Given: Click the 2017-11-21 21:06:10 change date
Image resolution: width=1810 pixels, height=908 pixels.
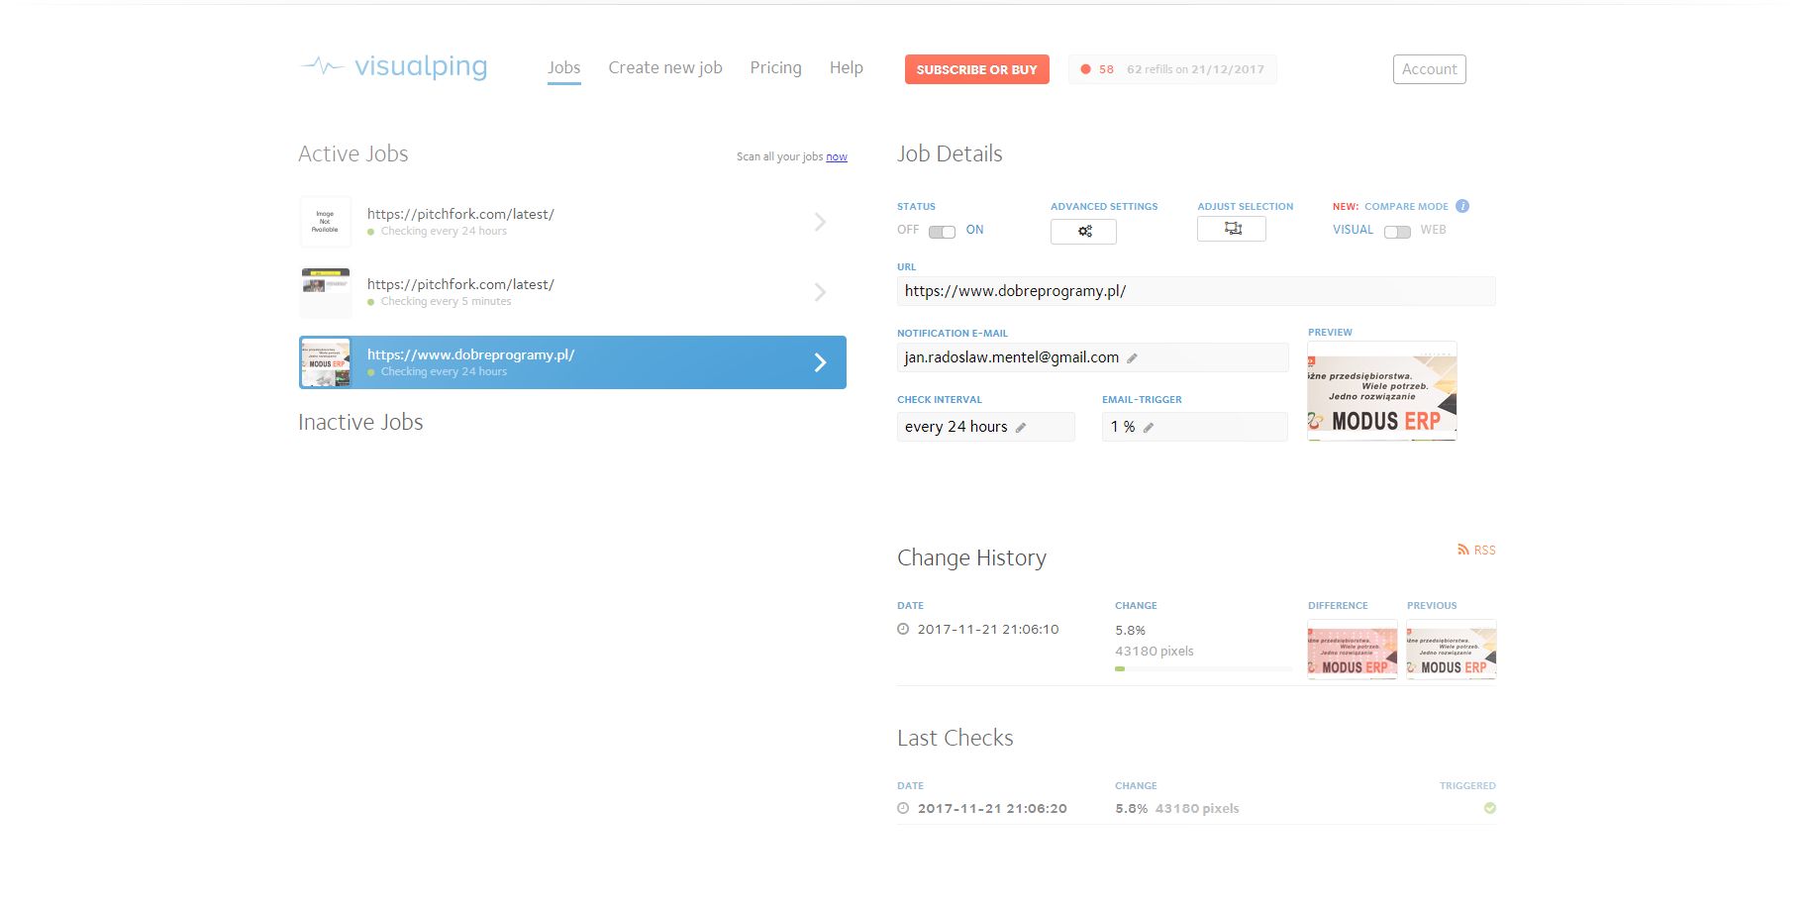Looking at the screenshot, I should pos(988,629).
